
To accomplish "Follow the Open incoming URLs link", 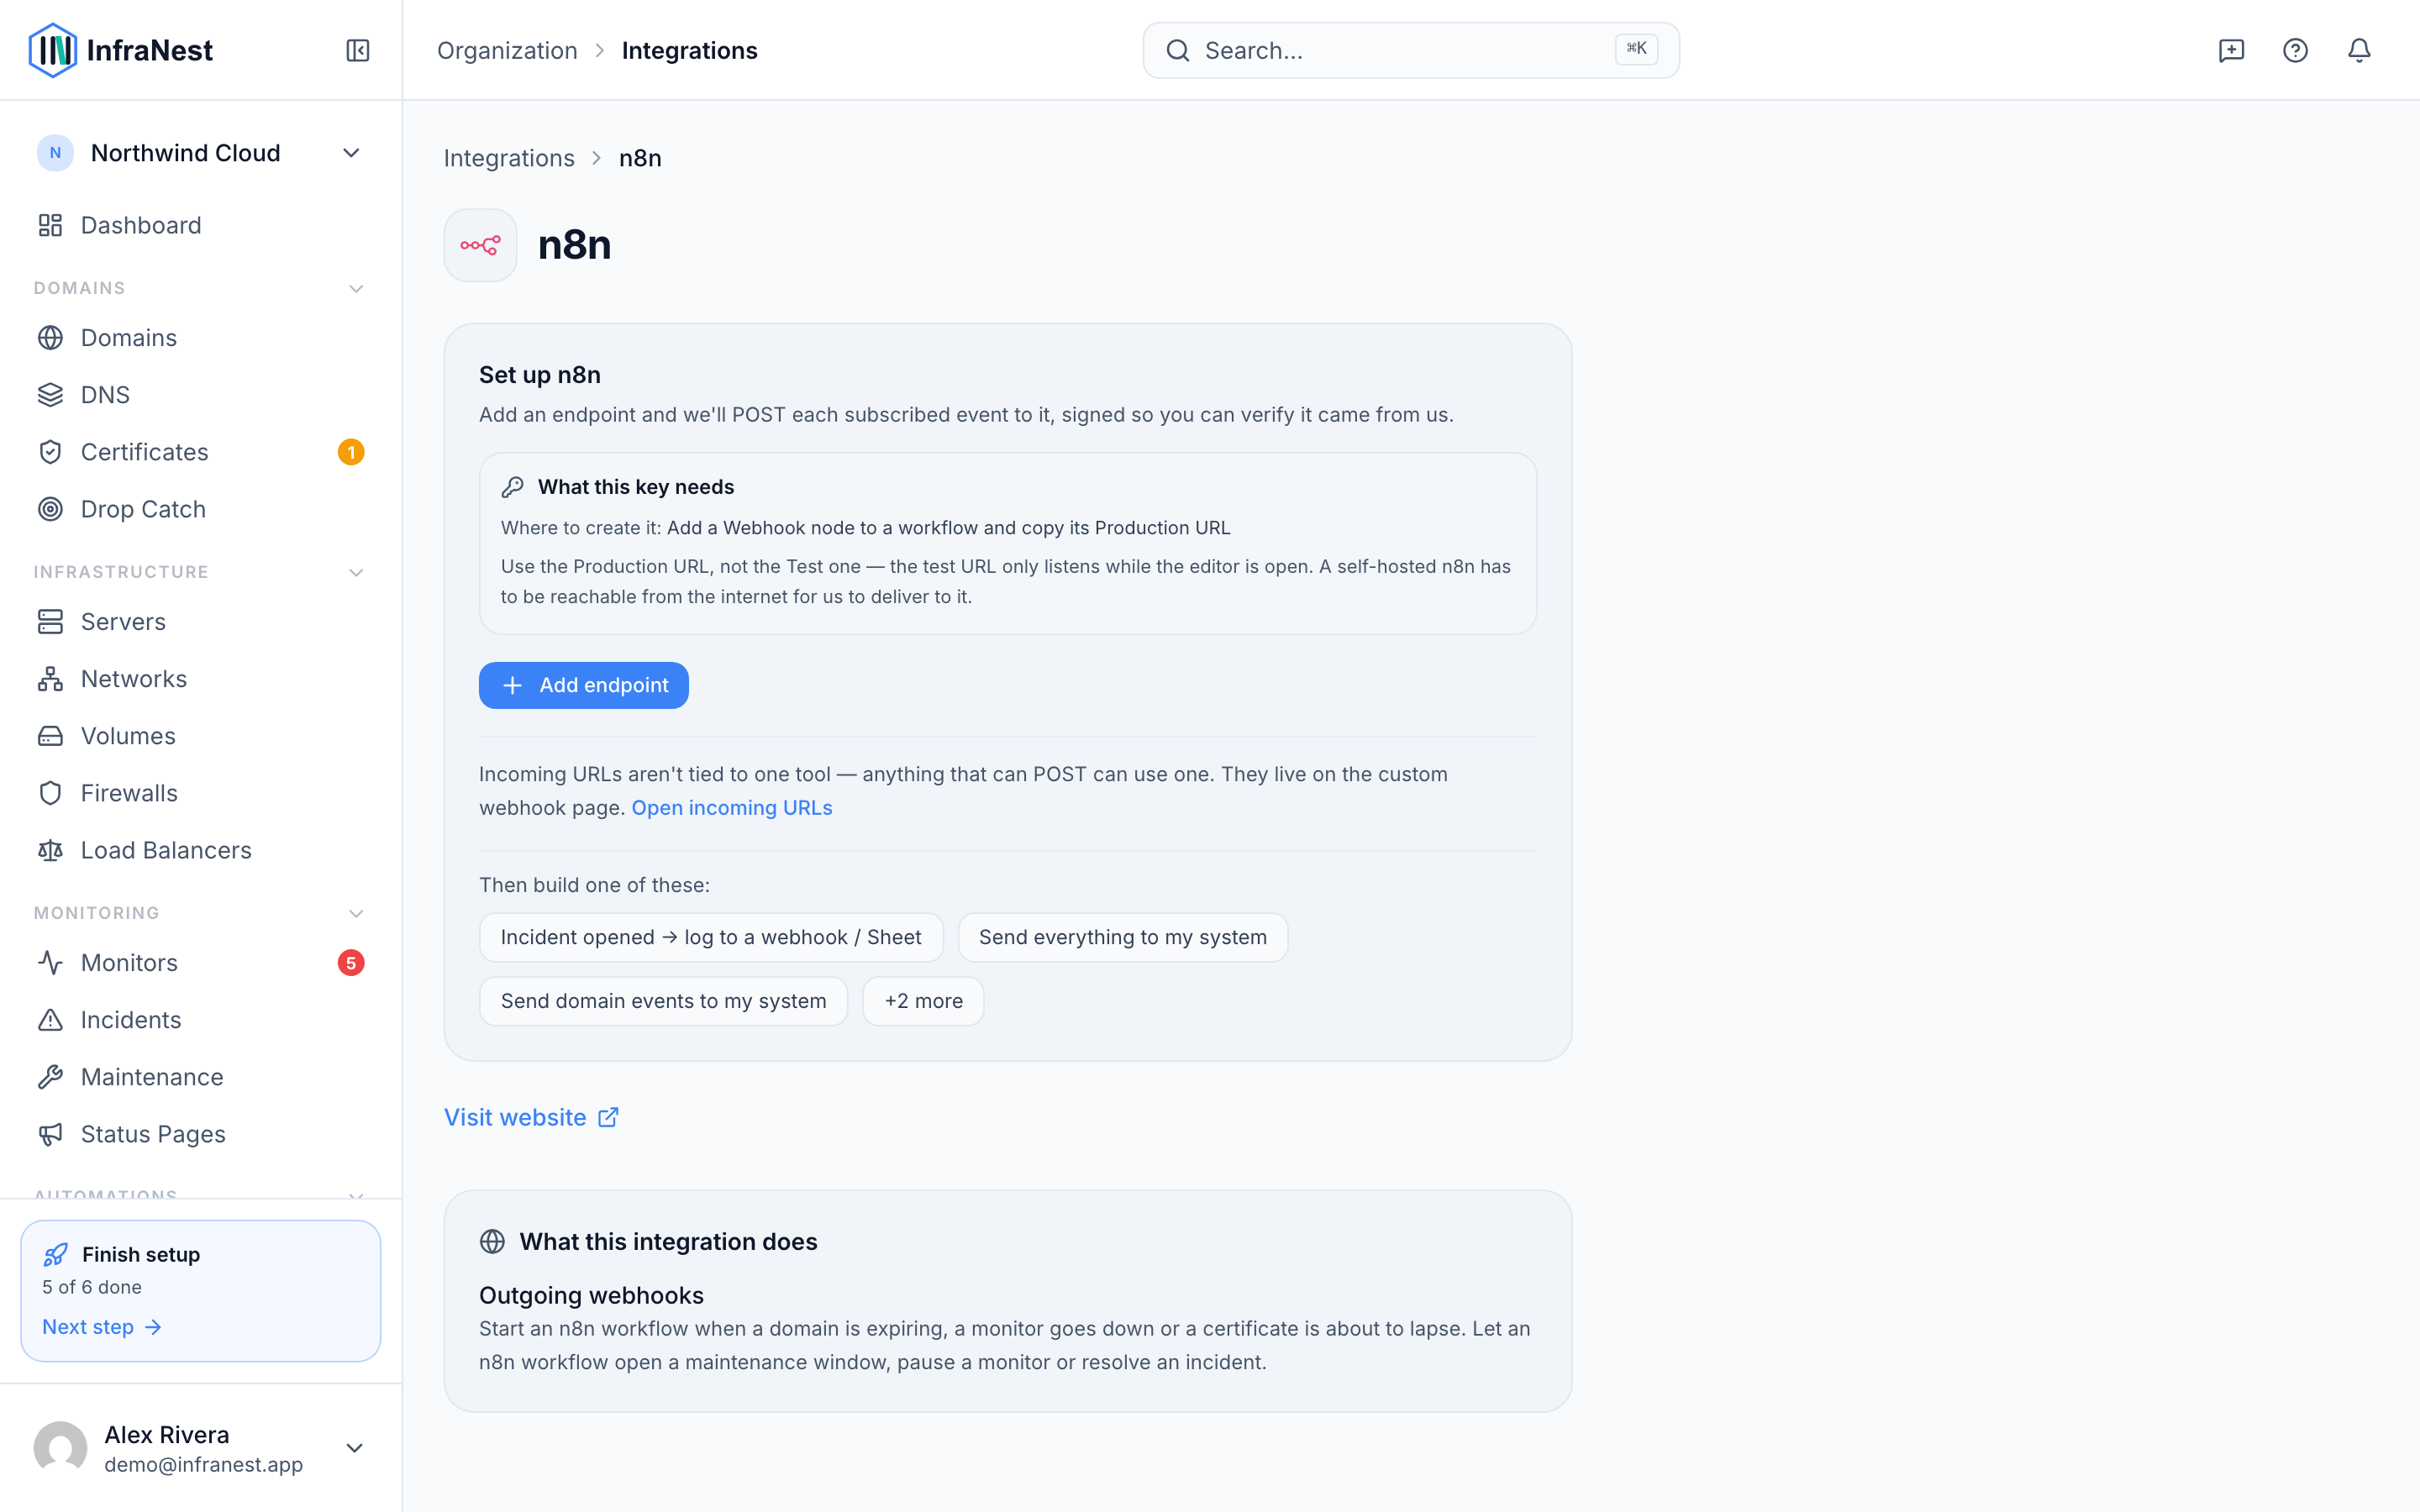I will [732, 808].
